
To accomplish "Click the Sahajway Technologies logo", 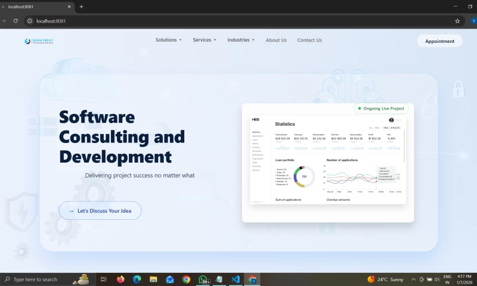I will pyautogui.click(x=39, y=41).
